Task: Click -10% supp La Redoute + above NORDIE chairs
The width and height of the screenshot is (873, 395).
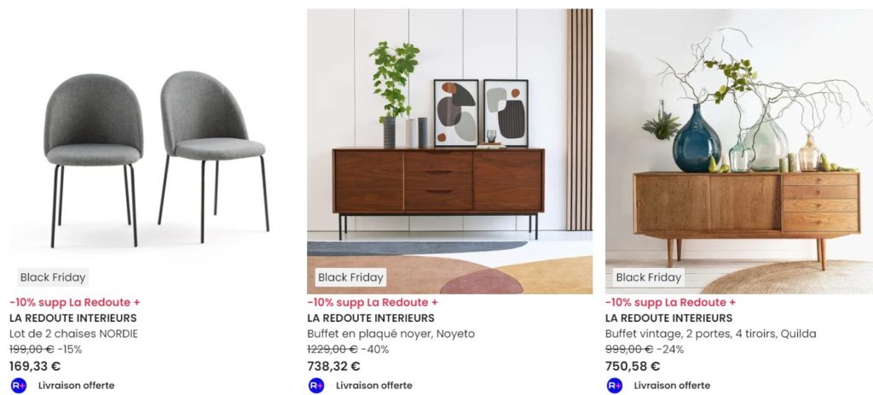Action: [x=75, y=303]
